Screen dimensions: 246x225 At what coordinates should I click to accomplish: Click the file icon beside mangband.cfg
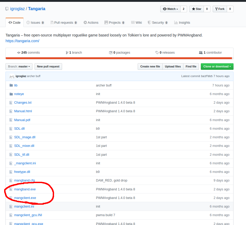tap(11, 180)
